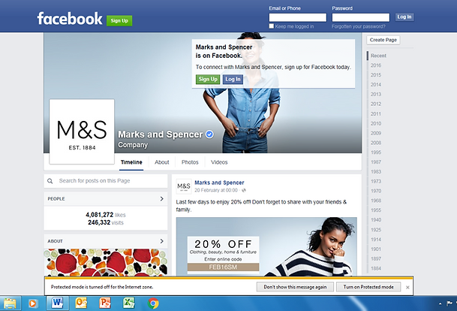The image size is (457, 311).
Task: Open Windows Explorer from the taskbar
Action: coord(10,303)
